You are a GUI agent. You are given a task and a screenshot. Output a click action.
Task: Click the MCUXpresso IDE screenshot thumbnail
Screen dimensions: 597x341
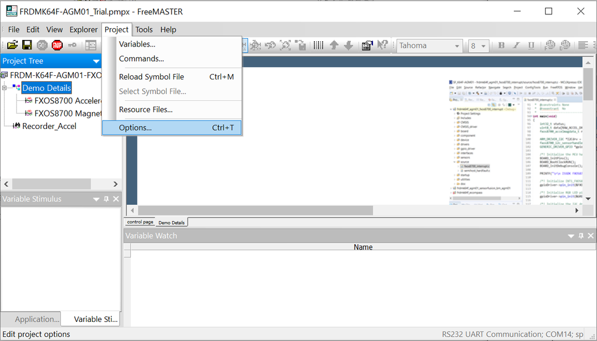click(x=516, y=142)
